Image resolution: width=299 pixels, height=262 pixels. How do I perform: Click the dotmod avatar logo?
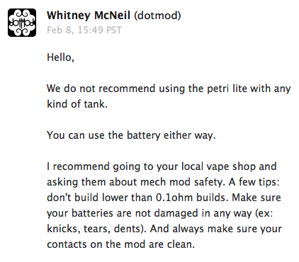coord(22,23)
